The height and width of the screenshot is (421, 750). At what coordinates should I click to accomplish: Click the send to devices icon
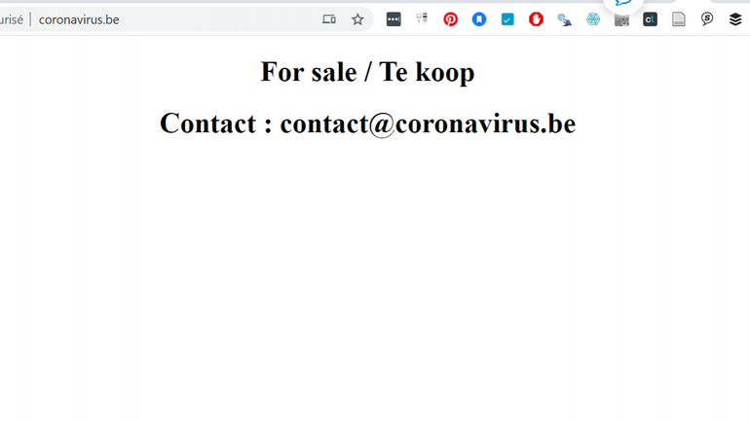coord(329,19)
